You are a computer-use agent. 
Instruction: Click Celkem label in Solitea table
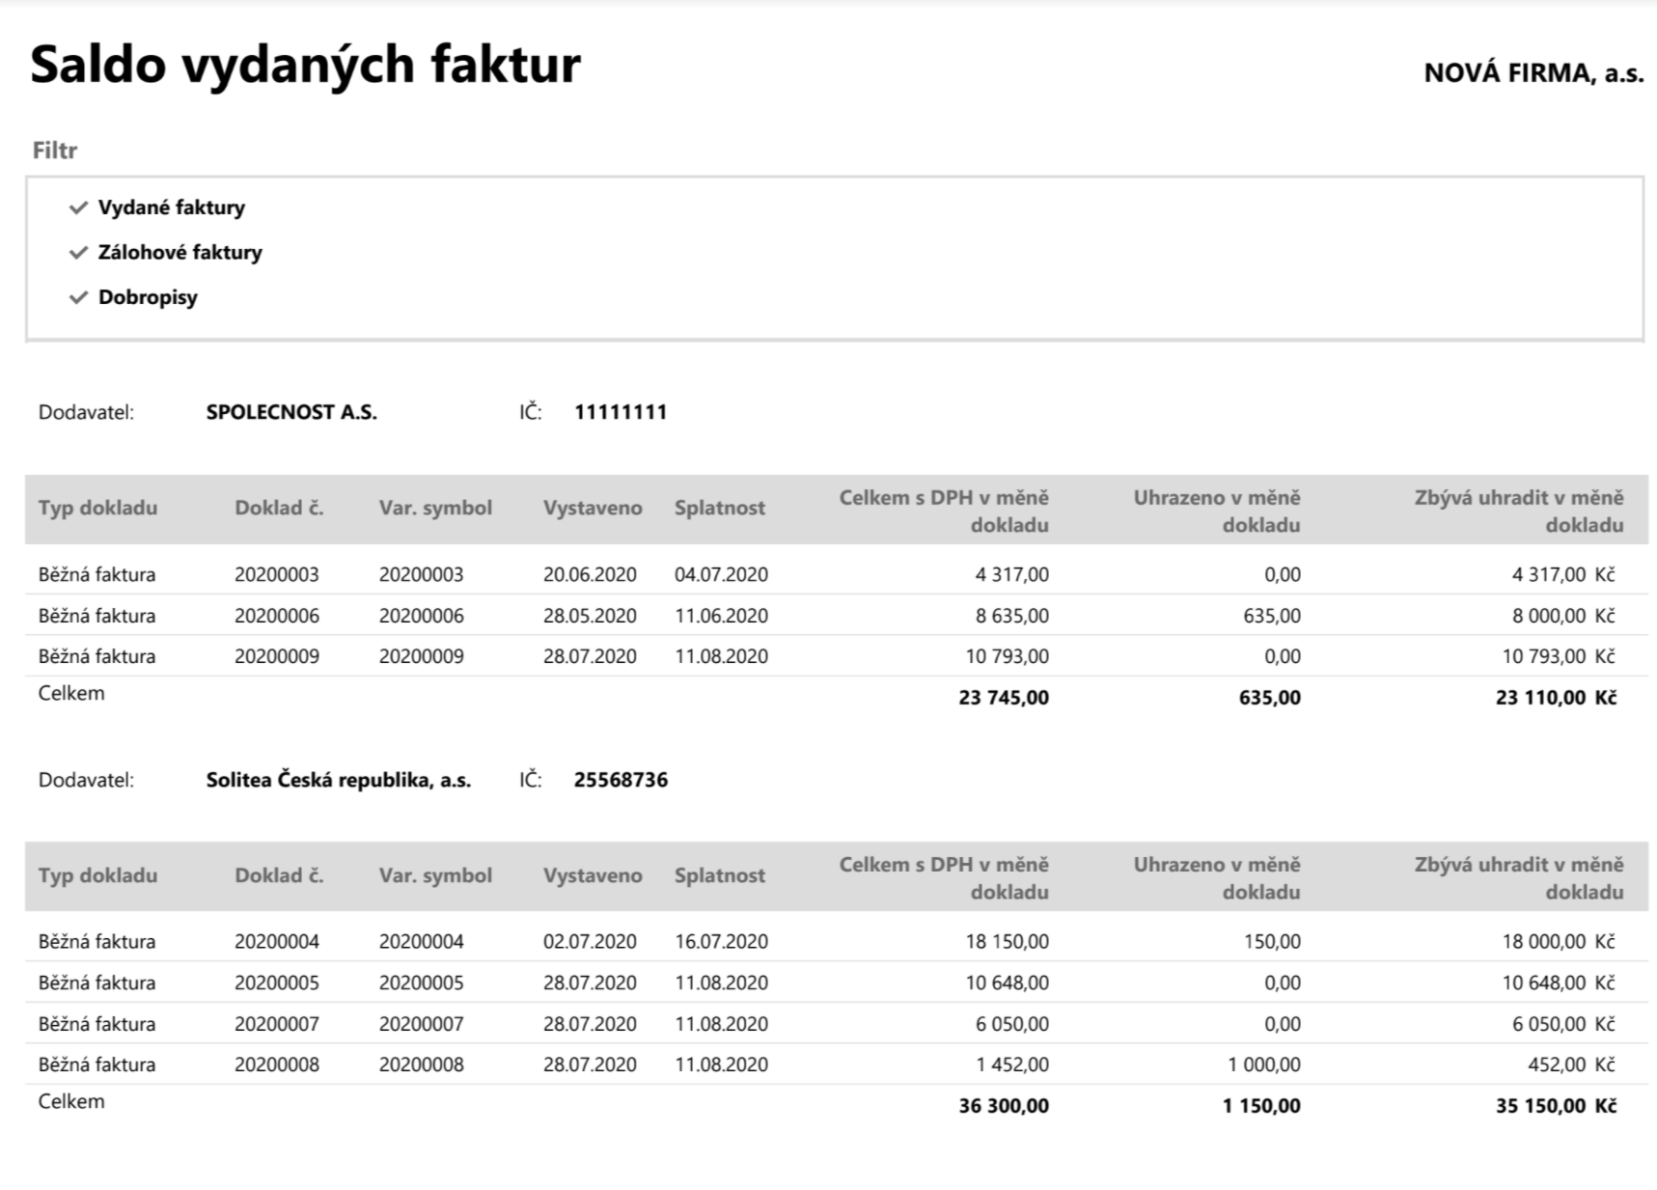[71, 1101]
